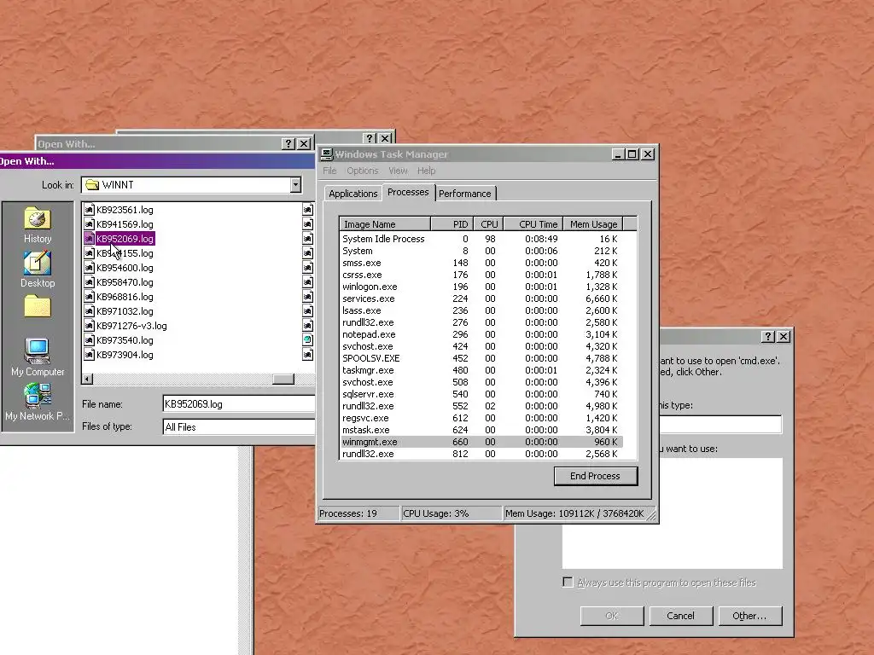Open the History places-bar icon
This screenshot has width=874, height=655.
point(38,225)
